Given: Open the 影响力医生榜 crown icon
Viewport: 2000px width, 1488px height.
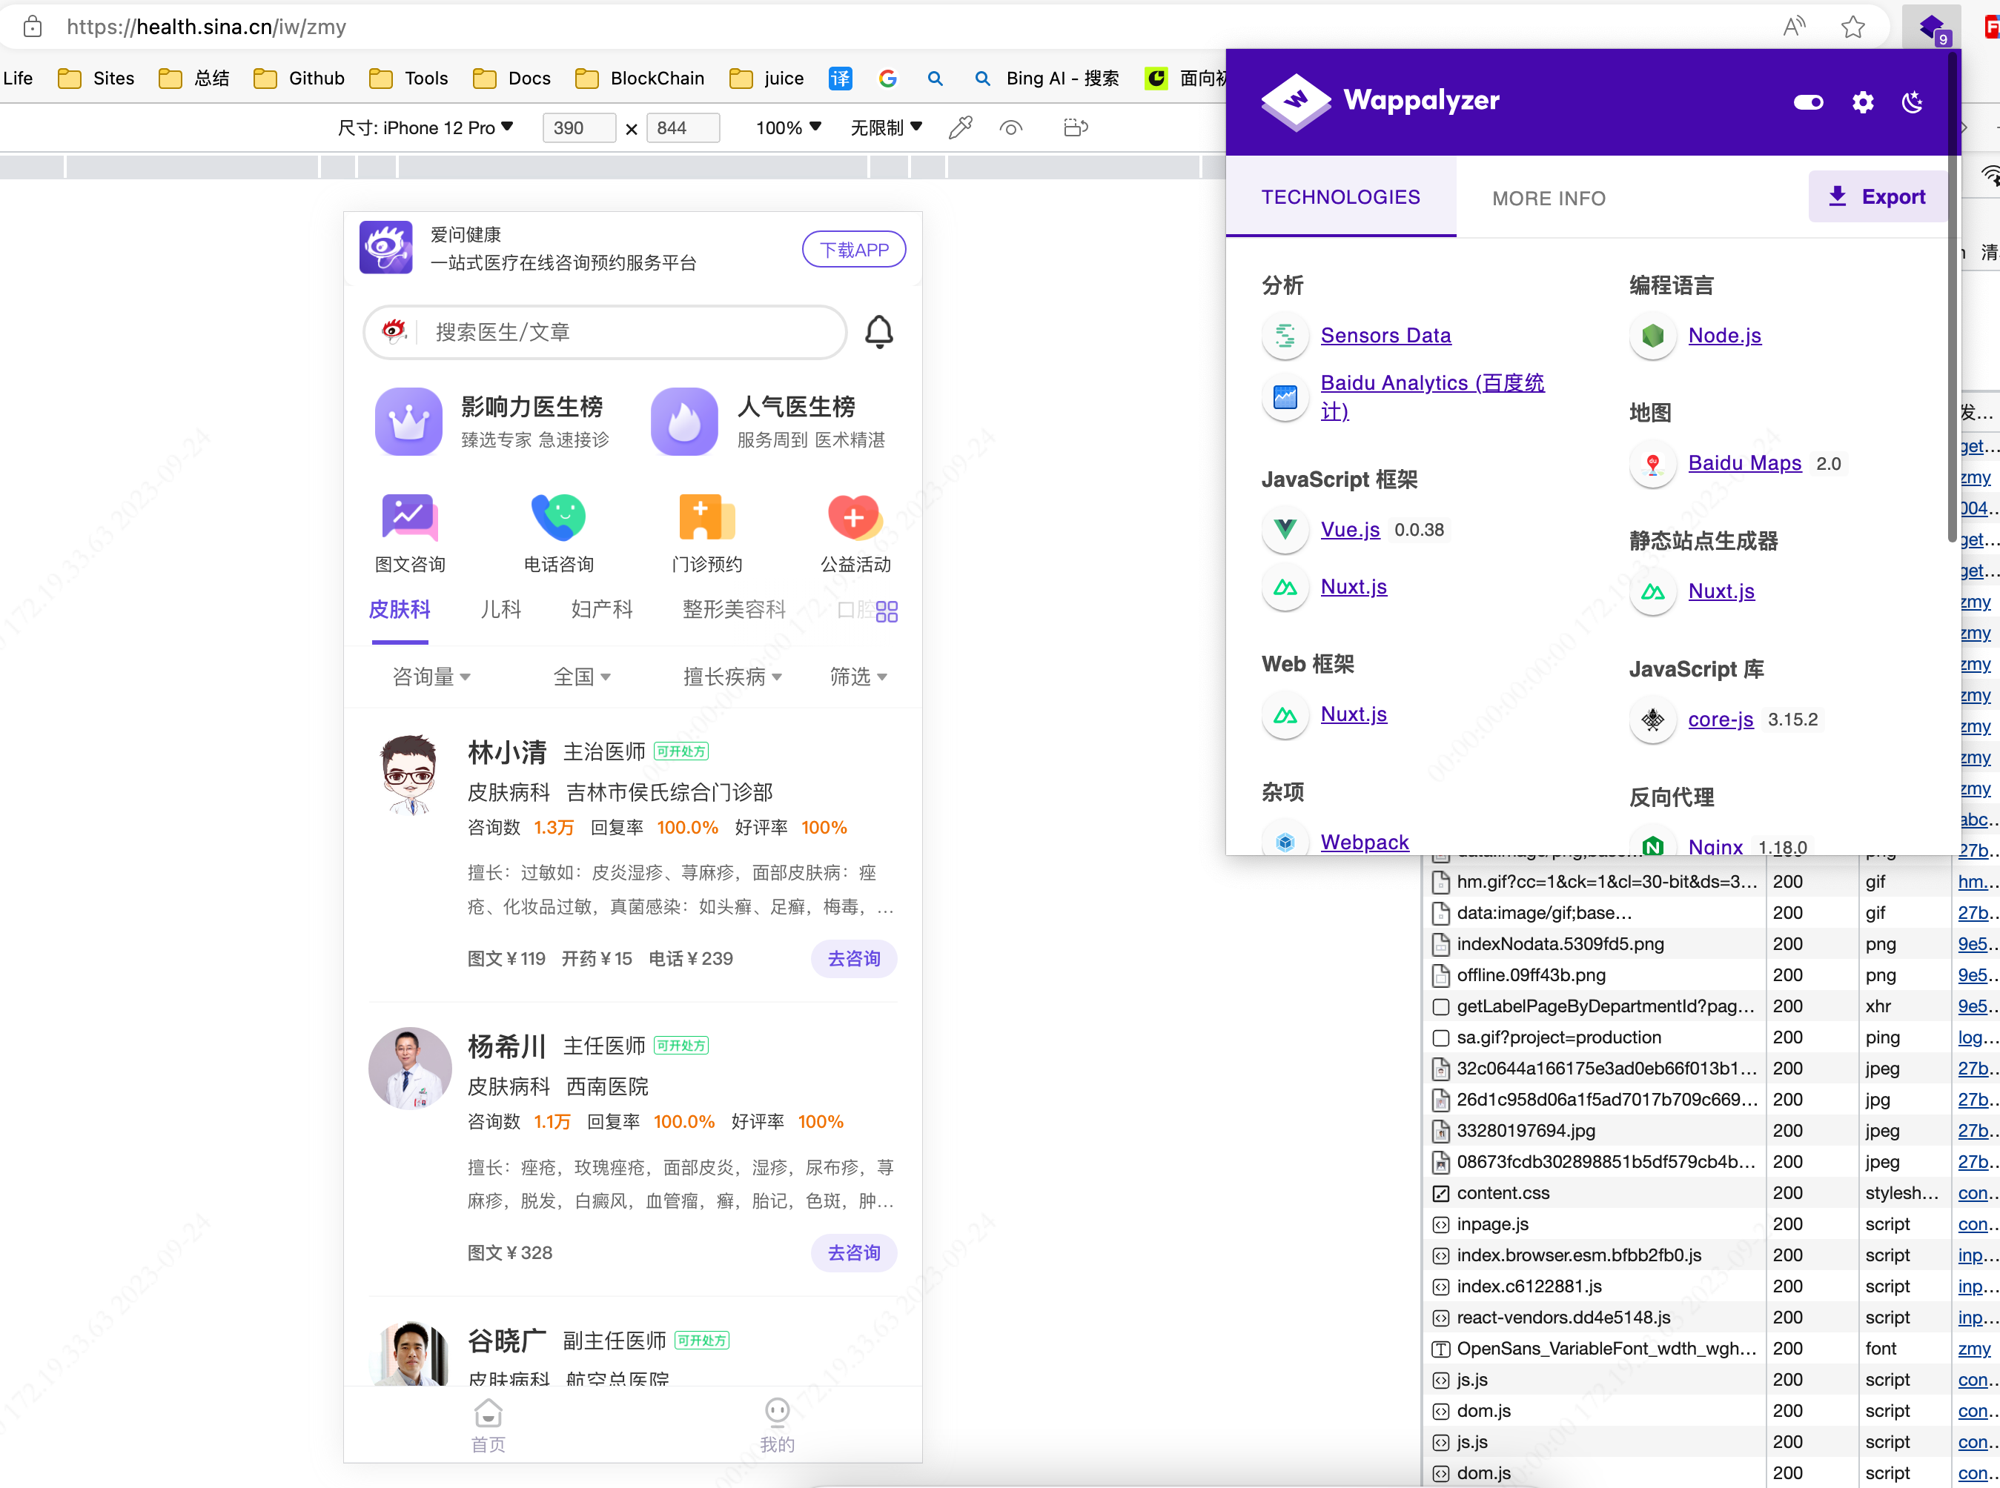Looking at the screenshot, I should (x=409, y=422).
